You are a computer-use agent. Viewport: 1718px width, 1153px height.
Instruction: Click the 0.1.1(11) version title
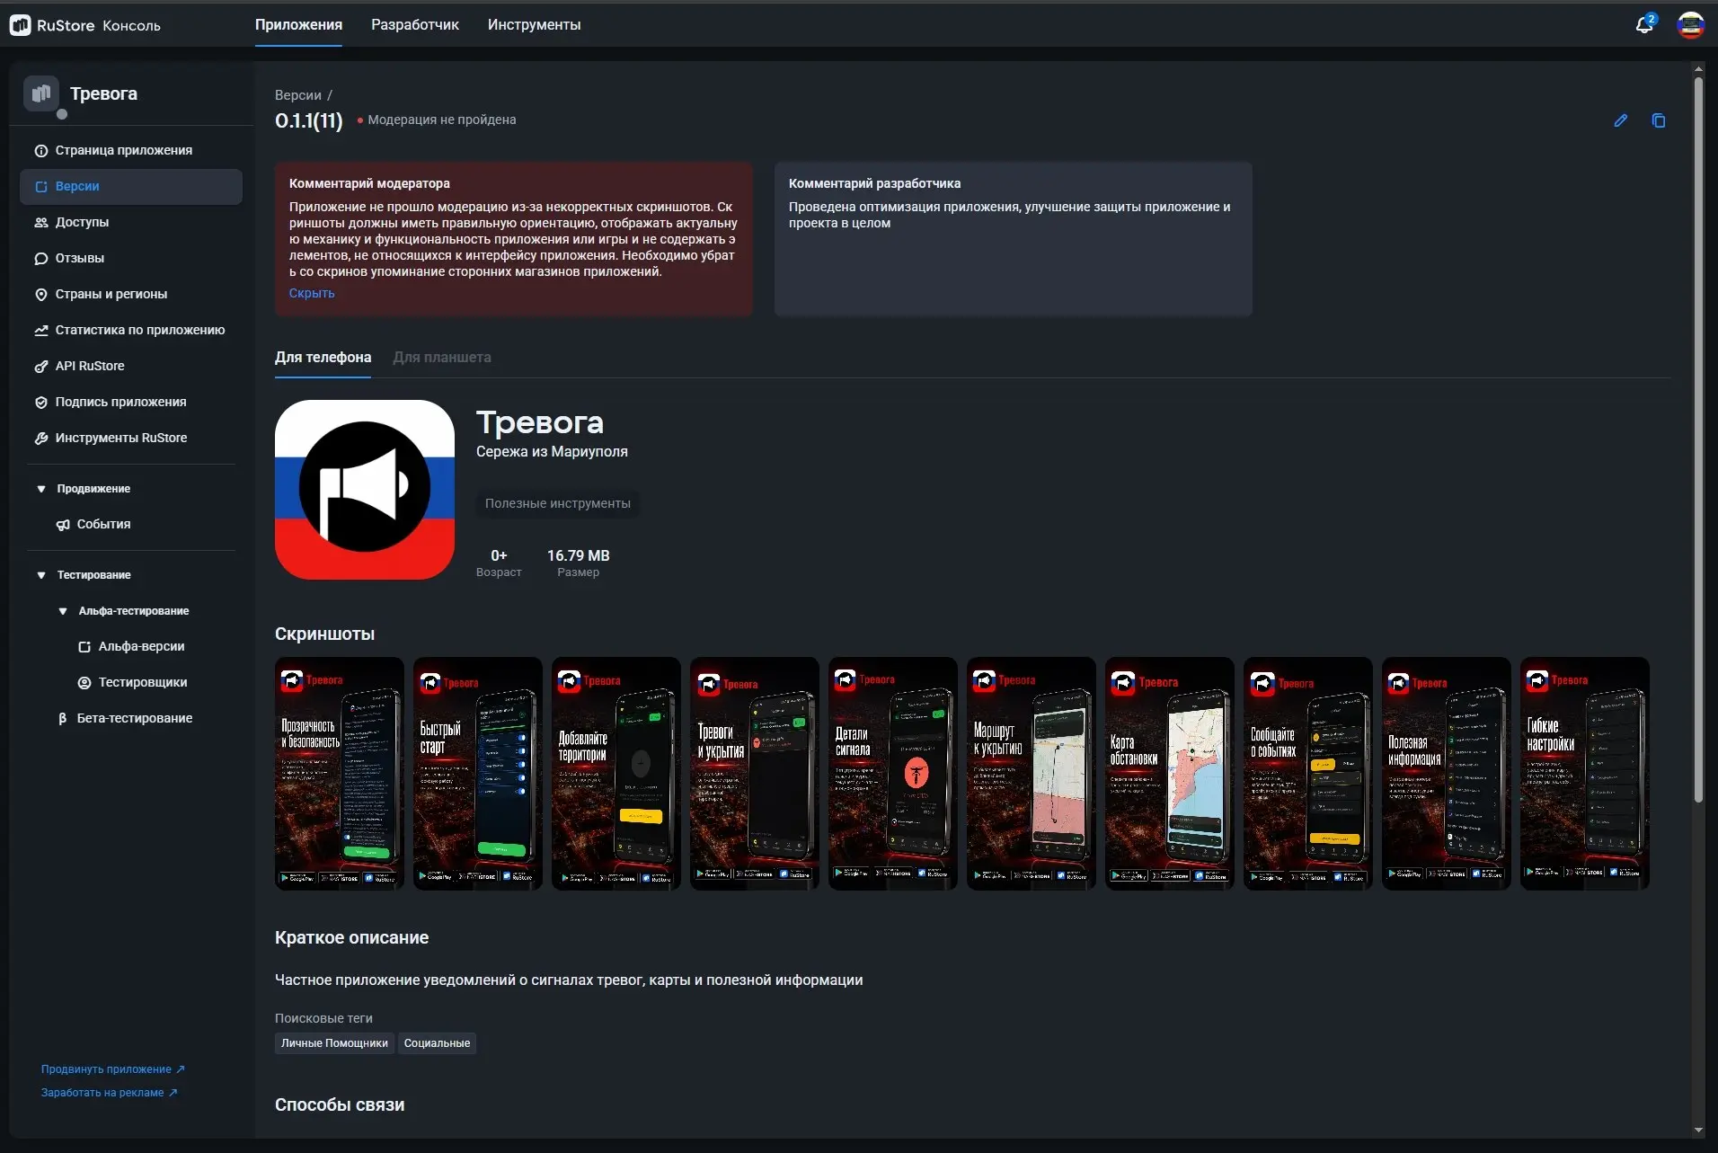point(309,120)
